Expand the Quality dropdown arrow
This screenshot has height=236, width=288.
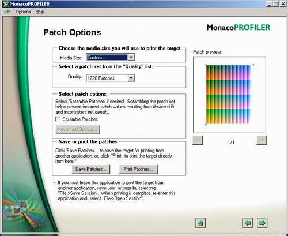[x=131, y=78]
